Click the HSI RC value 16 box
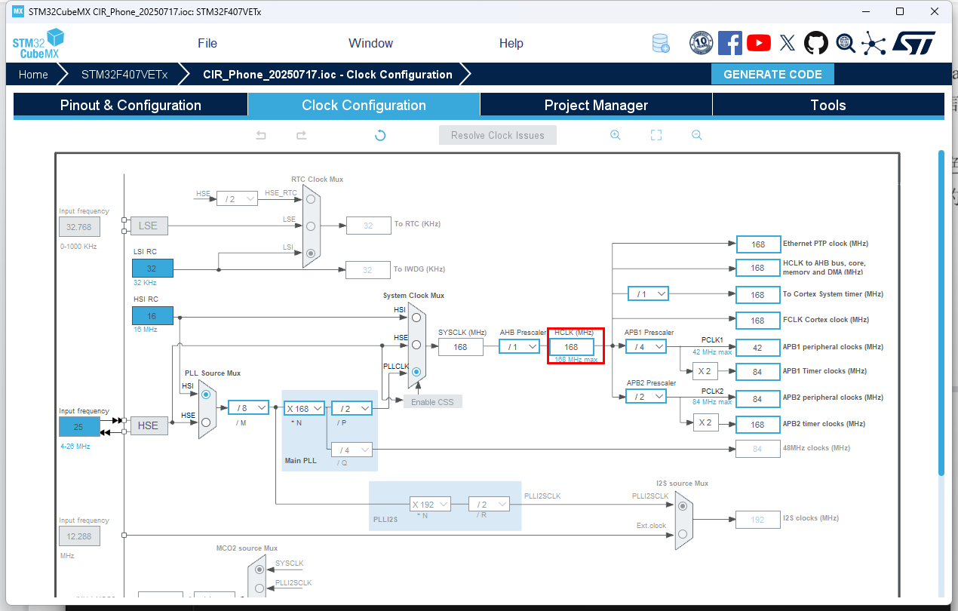Image resolution: width=958 pixels, height=611 pixels. tap(152, 316)
